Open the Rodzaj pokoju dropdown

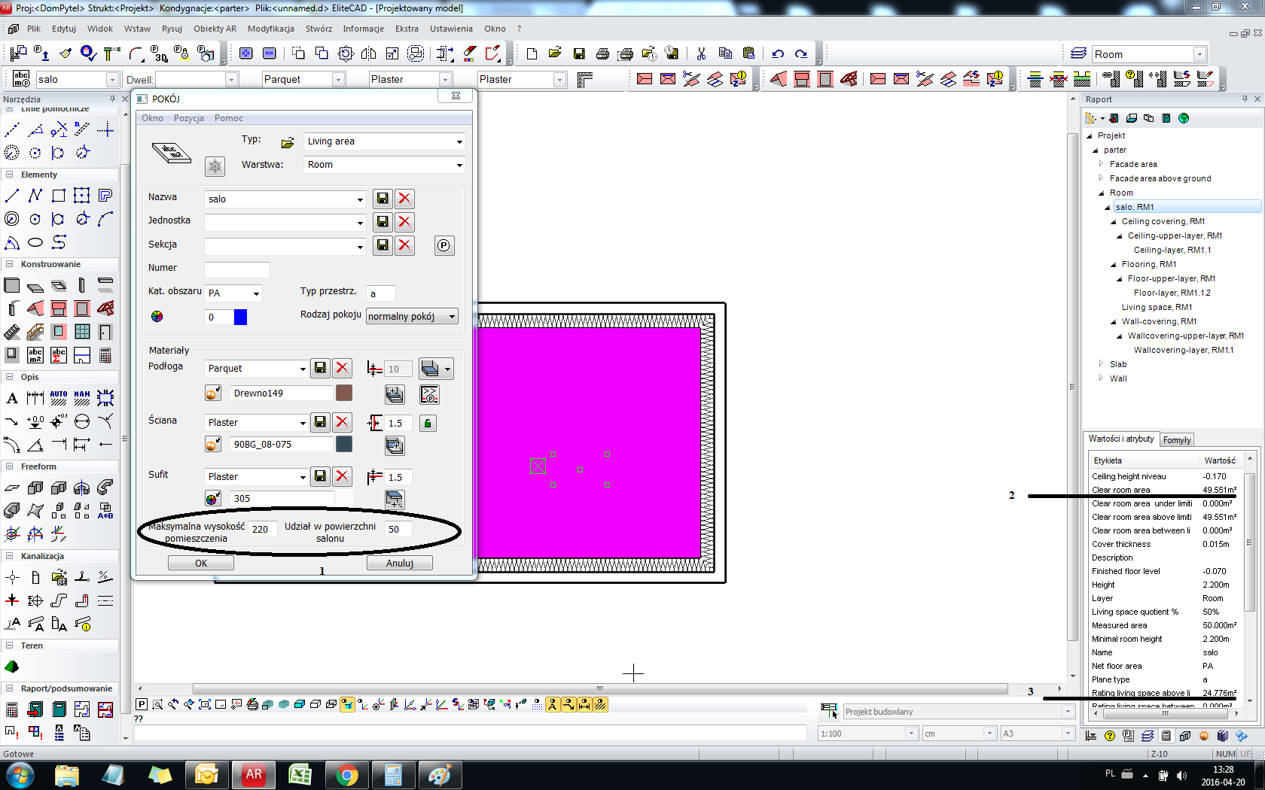click(x=452, y=317)
